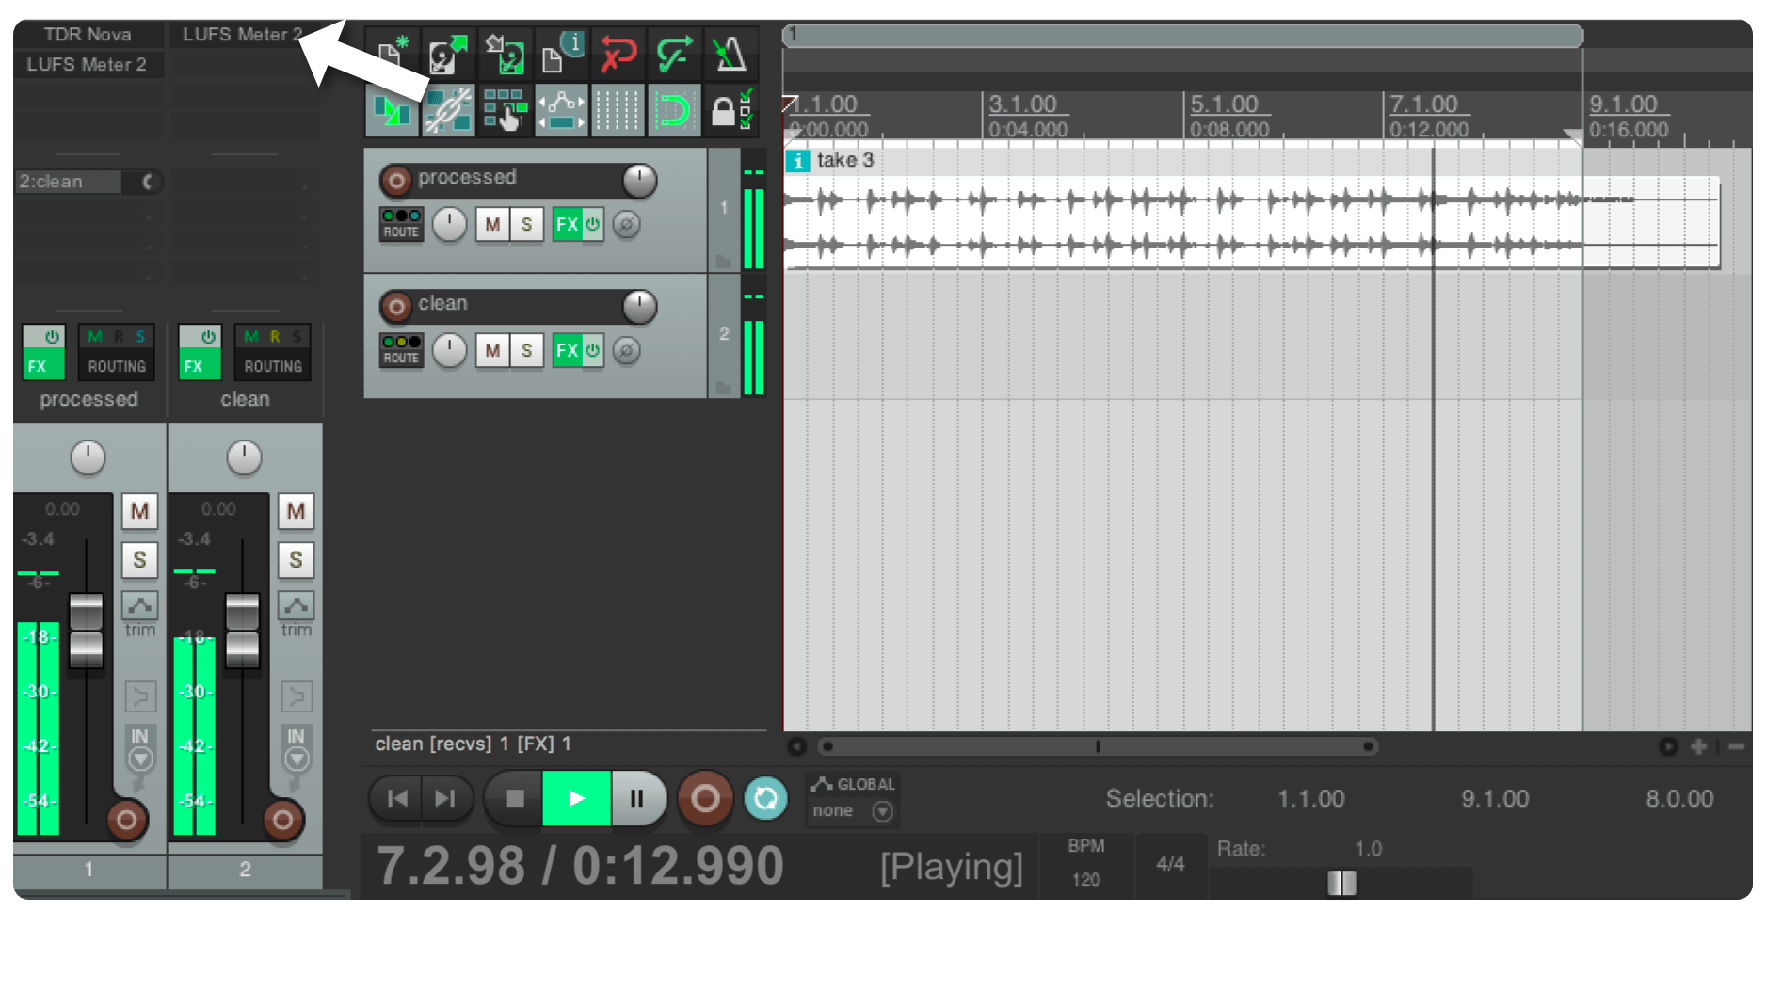
Task: Arm record on clean track panel
Action: 396,306
